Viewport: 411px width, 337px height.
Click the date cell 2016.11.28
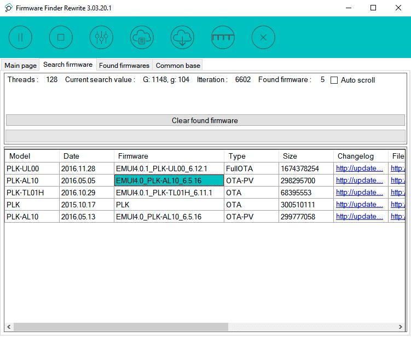tap(87, 168)
